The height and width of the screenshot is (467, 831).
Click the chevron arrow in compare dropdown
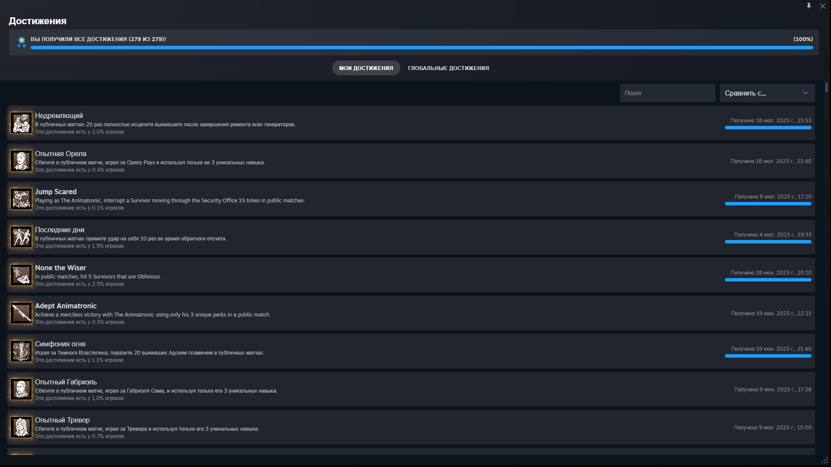pos(805,93)
